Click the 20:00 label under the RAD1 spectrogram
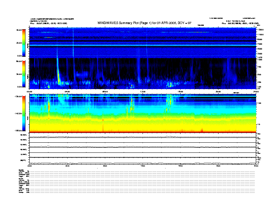Screen dimensions: 276x213 218,92
